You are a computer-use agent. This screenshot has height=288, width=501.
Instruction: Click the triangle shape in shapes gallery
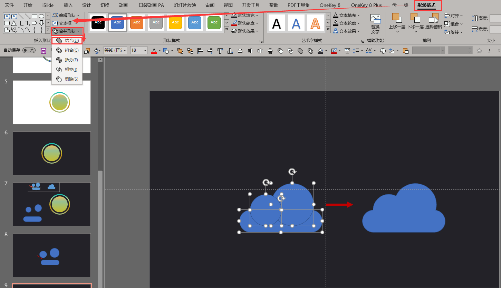click(13, 23)
